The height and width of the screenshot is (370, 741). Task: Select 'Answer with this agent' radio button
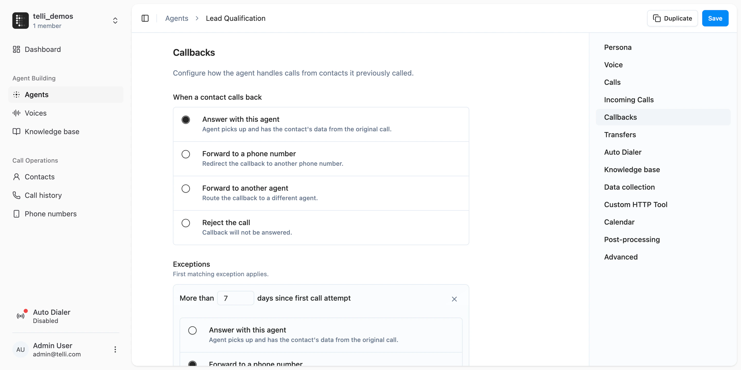[x=186, y=119]
